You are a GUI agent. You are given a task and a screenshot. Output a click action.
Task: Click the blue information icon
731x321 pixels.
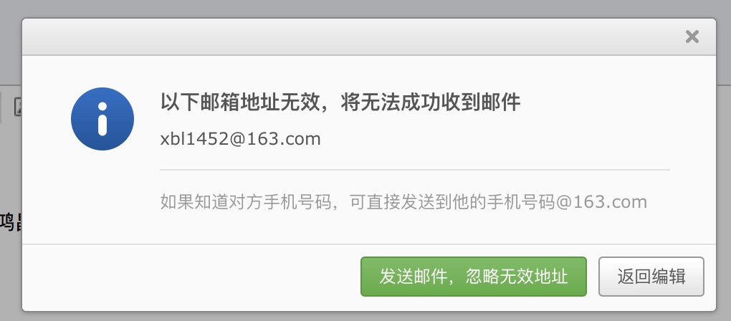[x=102, y=119]
